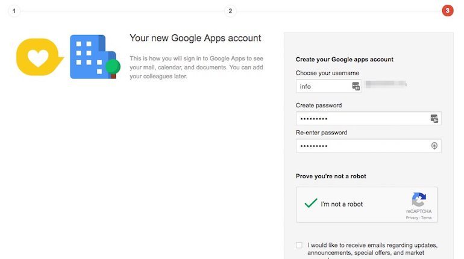Screen dimensions: 464x259
Task: Enable receiving emails regarding updates checkbox
Action: point(299,245)
